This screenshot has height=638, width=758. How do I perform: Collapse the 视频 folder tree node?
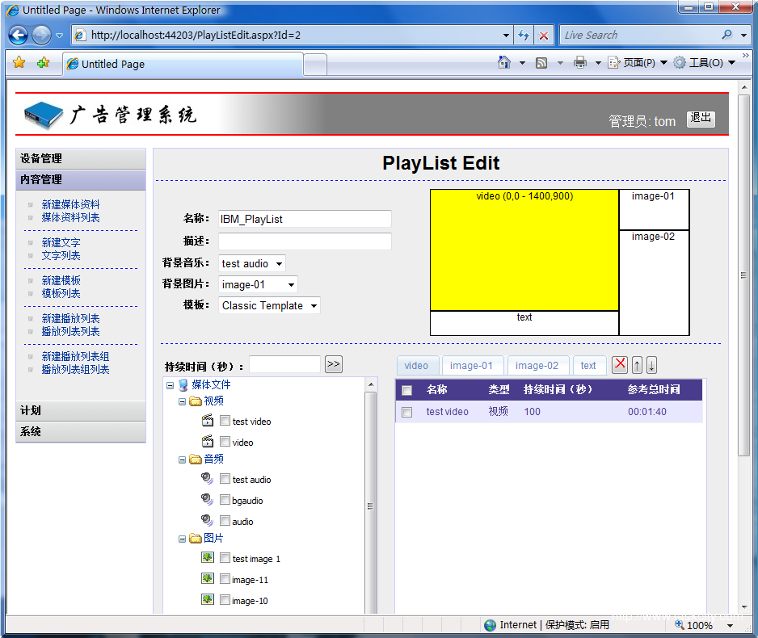[x=183, y=401]
